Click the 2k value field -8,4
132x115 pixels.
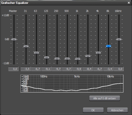88,69
